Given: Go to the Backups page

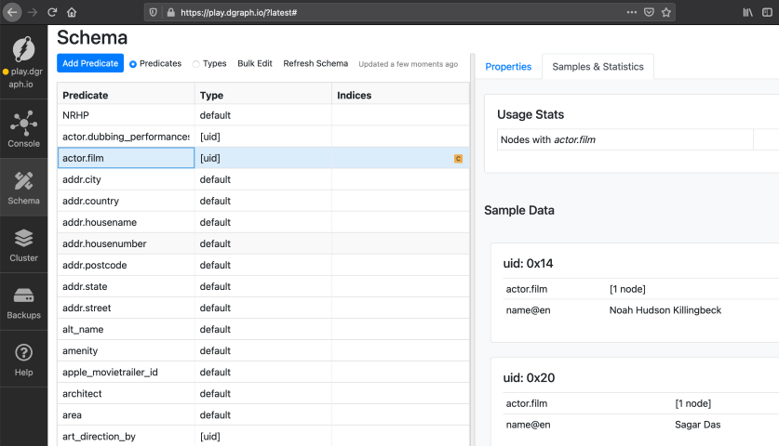Looking at the screenshot, I should (x=24, y=302).
